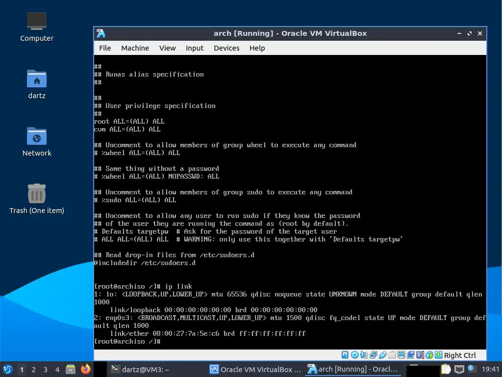Screen dimensions: 502x377
Task: Click the 'cvm ALL=(ALL) ALL' line
Action: (x=127, y=129)
